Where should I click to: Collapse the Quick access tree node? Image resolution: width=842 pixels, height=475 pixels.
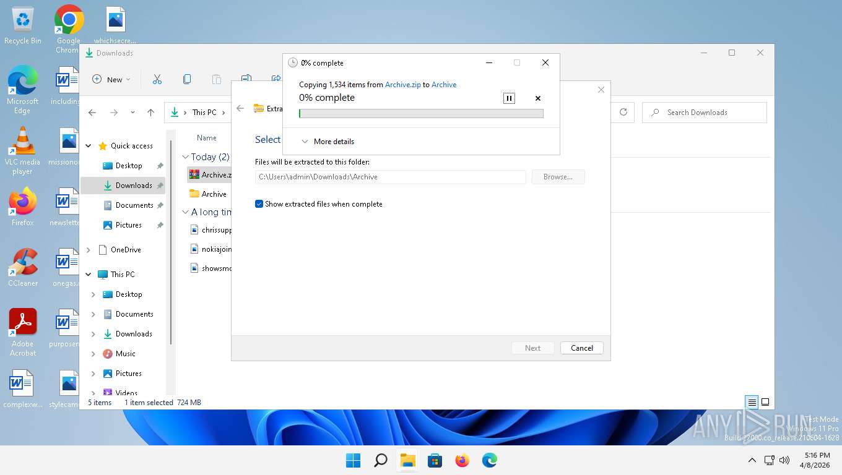coord(89,146)
